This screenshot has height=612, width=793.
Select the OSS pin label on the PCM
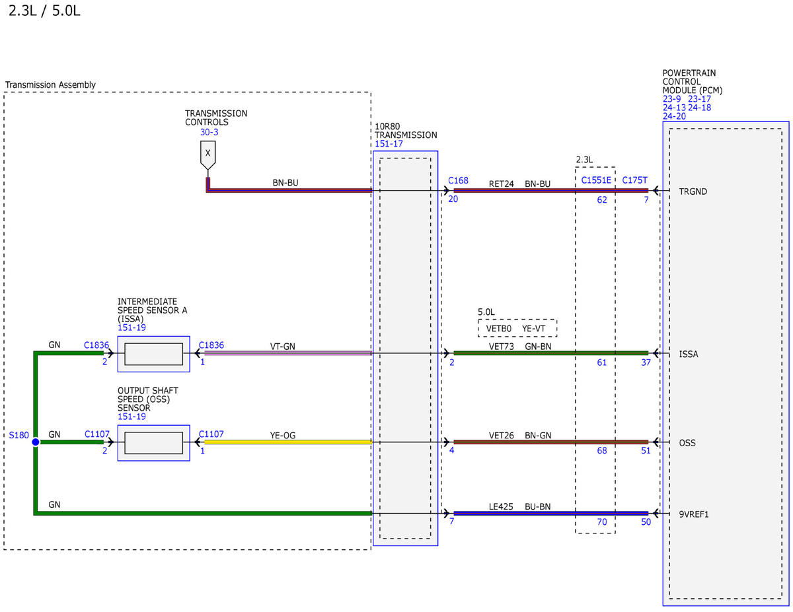pyautogui.click(x=687, y=443)
